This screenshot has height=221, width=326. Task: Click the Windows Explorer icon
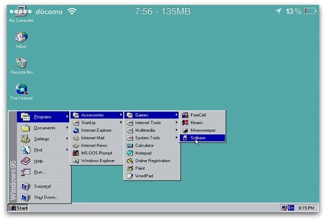coord(76,161)
